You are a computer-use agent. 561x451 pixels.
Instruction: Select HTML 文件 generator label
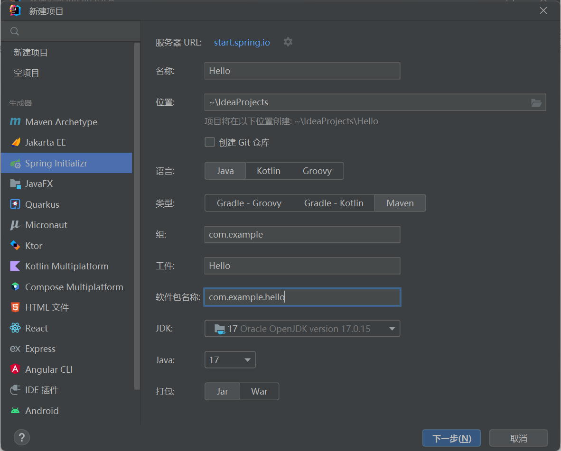(x=47, y=307)
